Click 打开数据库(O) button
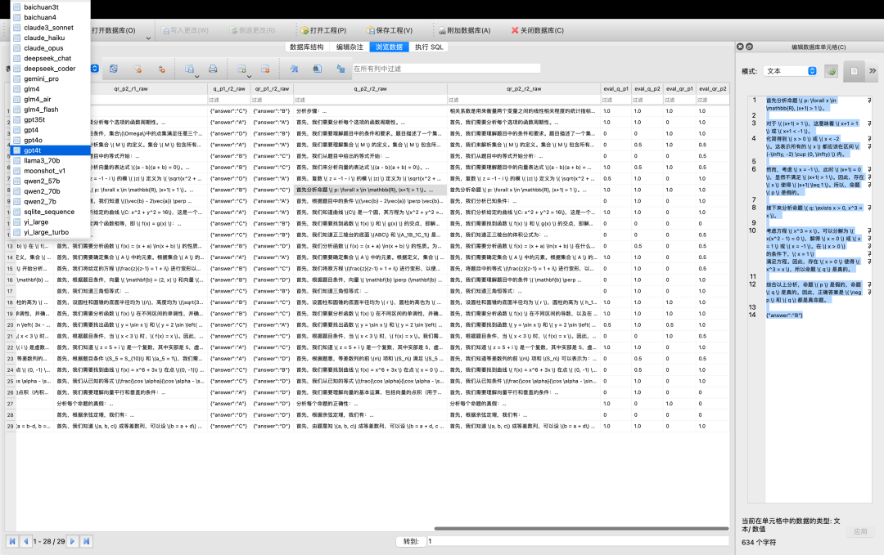The width and height of the screenshot is (884, 555). coord(113,30)
